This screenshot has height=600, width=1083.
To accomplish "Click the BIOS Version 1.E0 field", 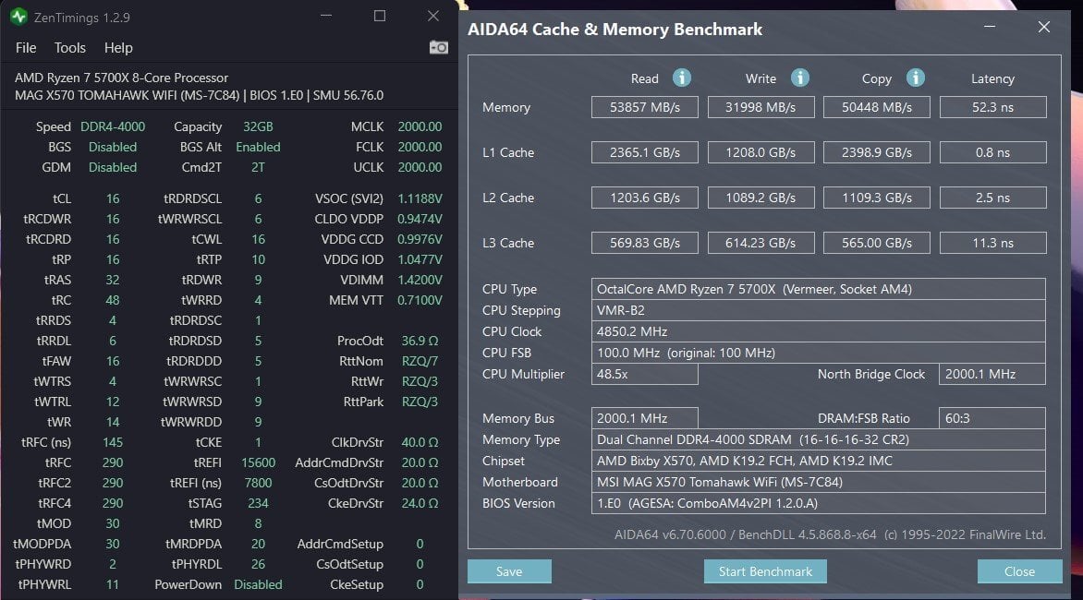I will tap(819, 503).
